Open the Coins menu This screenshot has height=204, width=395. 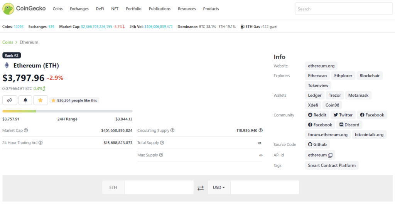coord(58,9)
